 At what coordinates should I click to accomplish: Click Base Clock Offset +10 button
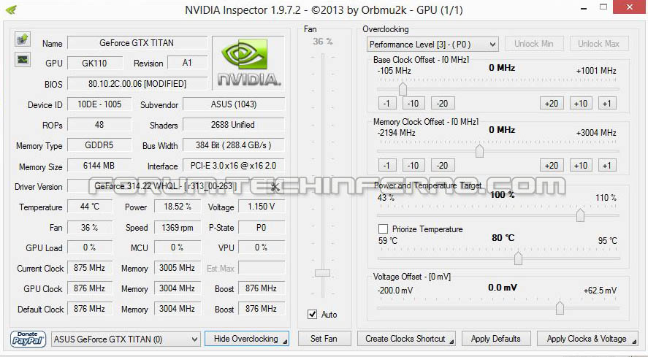point(581,103)
